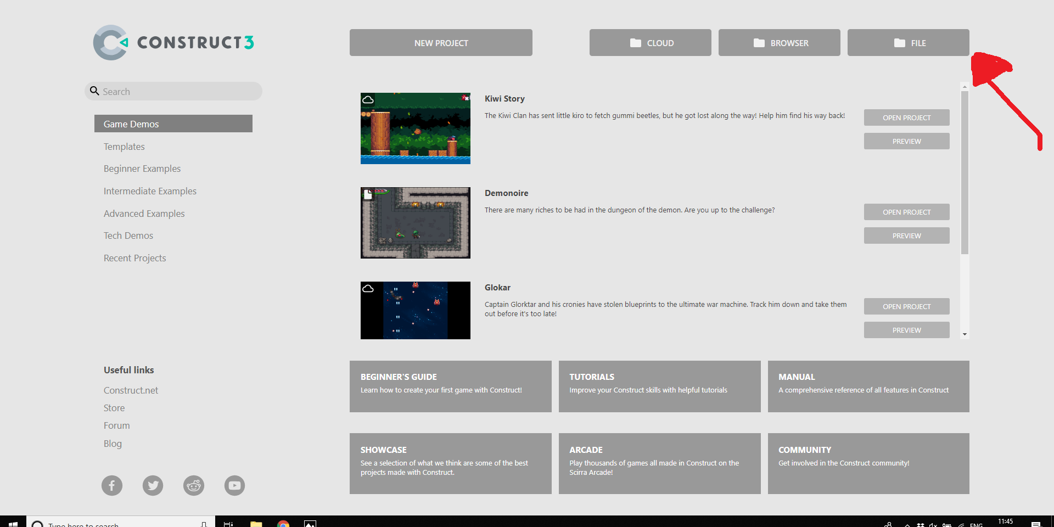Open the Arcade tile
The height and width of the screenshot is (527, 1054).
click(x=660, y=463)
